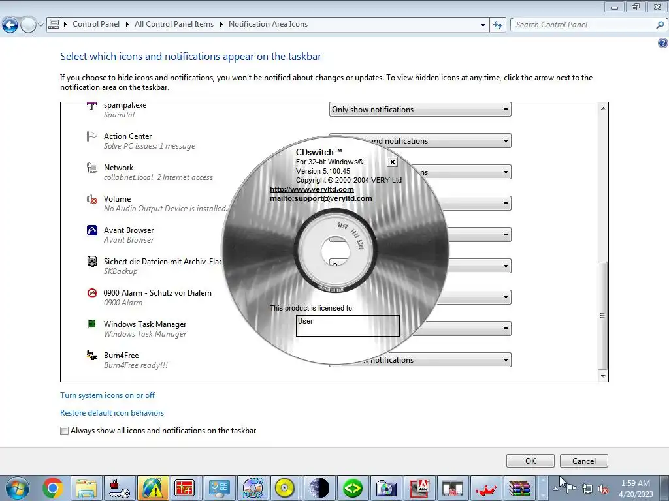Select Control Panel in breadcrumb
This screenshot has height=501, width=669.
click(96, 24)
